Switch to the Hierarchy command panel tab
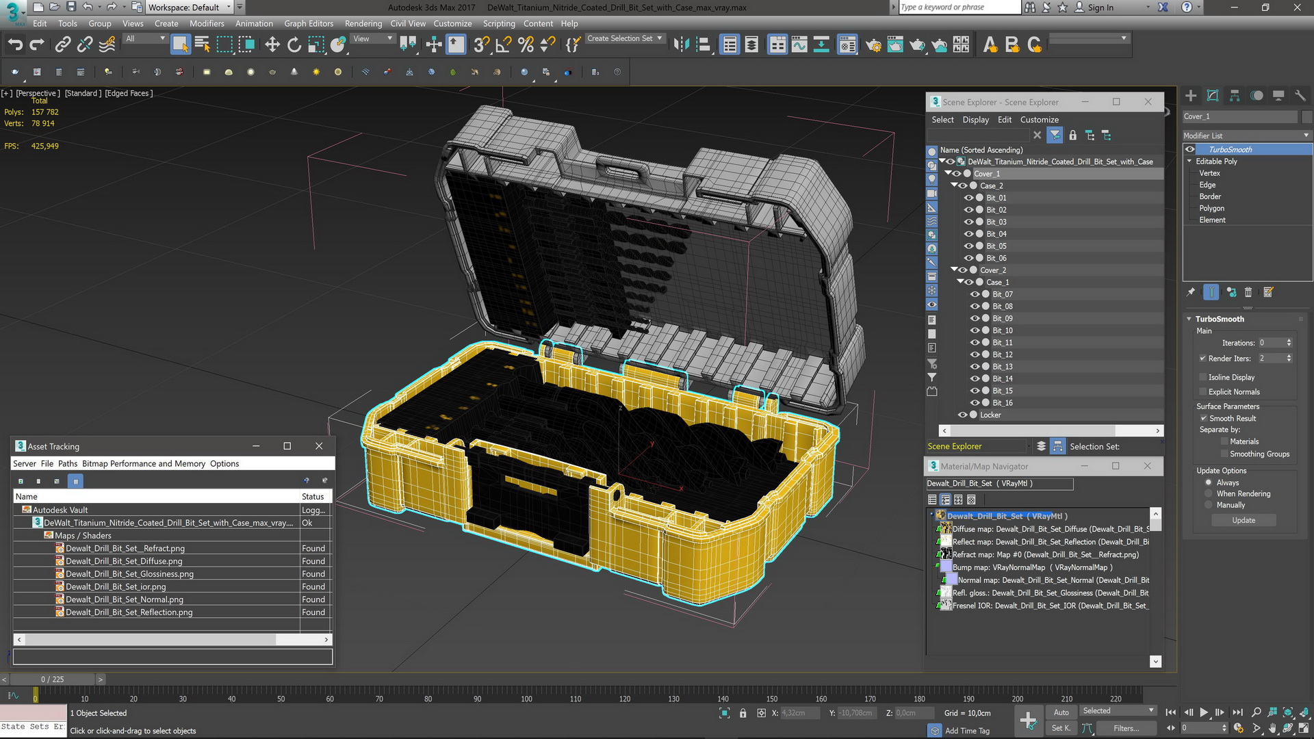Image resolution: width=1314 pixels, height=739 pixels. (1235, 96)
